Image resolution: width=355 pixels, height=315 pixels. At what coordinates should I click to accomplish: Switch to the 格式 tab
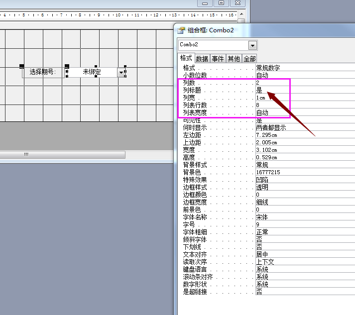tap(186, 58)
